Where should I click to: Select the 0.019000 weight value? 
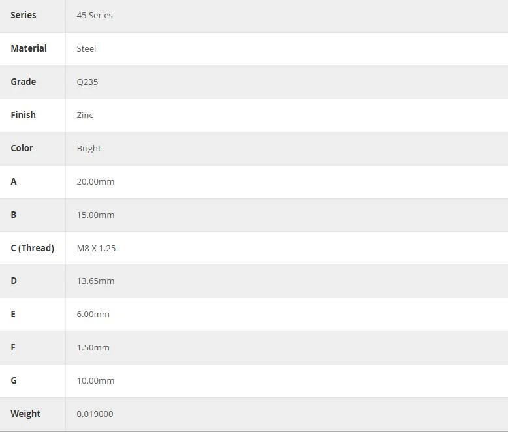tap(95, 414)
